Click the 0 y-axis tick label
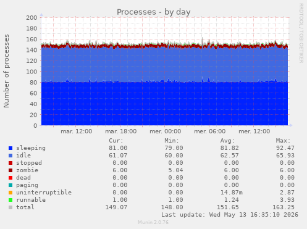 35,126
